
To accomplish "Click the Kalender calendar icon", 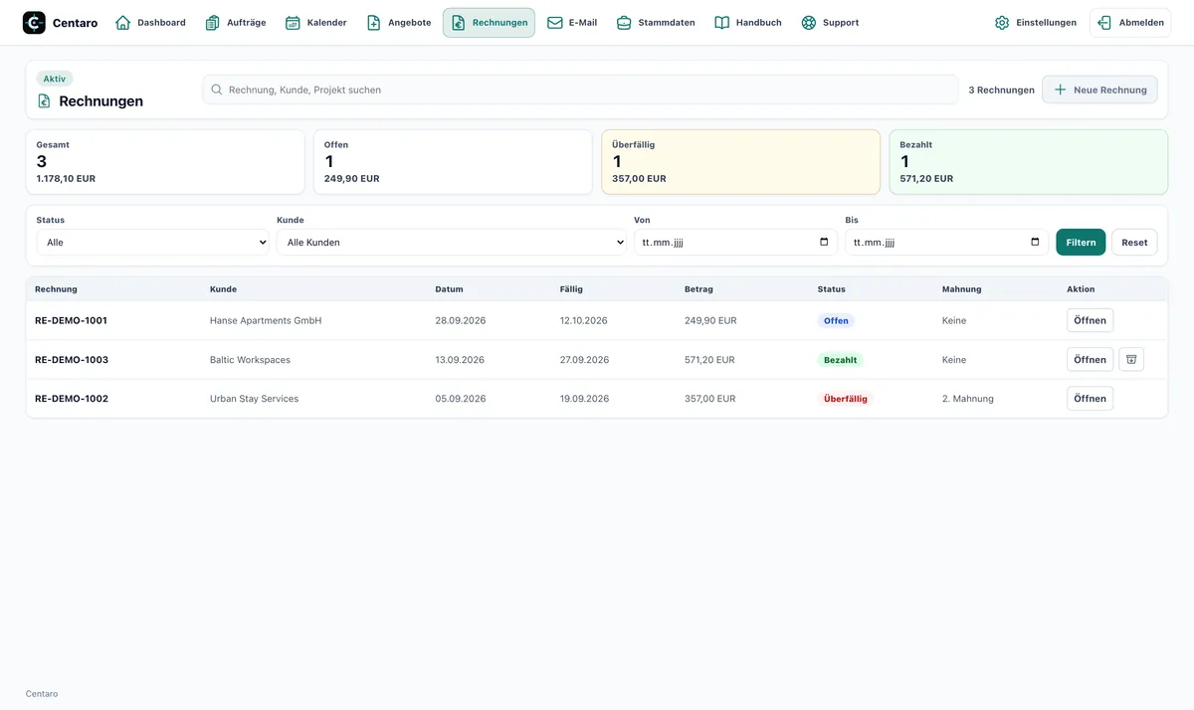I will [x=293, y=23].
